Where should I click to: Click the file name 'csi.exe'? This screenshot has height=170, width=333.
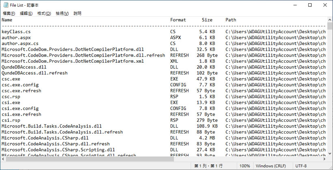coord(11,103)
